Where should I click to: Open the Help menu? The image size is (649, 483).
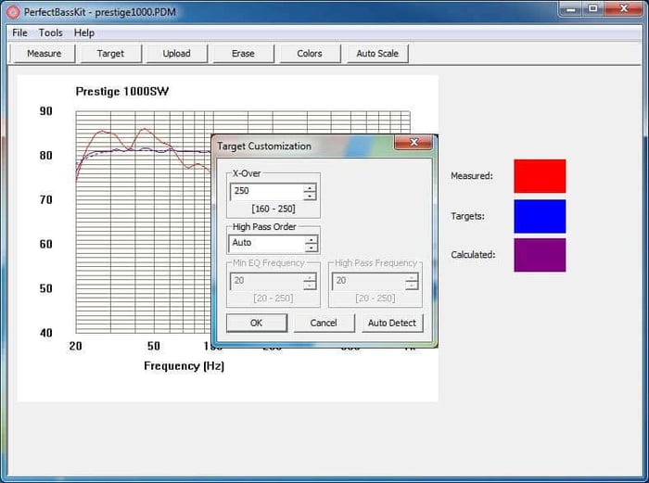click(x=84, y=32)
